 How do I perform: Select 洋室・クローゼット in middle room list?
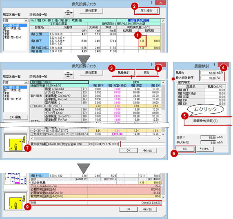13,99
